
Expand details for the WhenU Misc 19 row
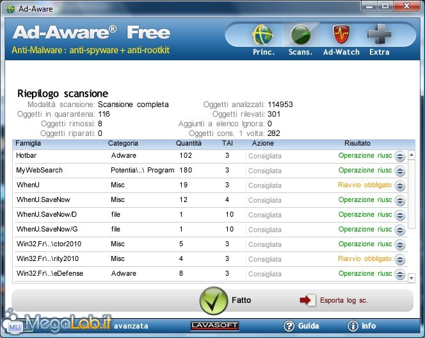pos(400,185)
